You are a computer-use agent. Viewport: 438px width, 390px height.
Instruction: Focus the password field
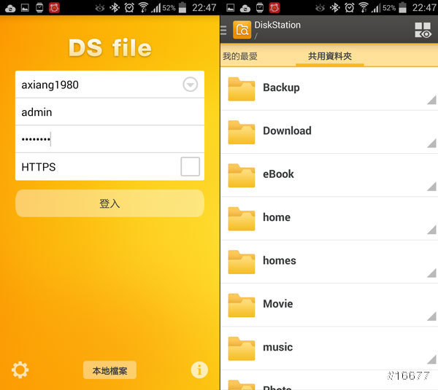pyautogui.click(x=109, y=139)
